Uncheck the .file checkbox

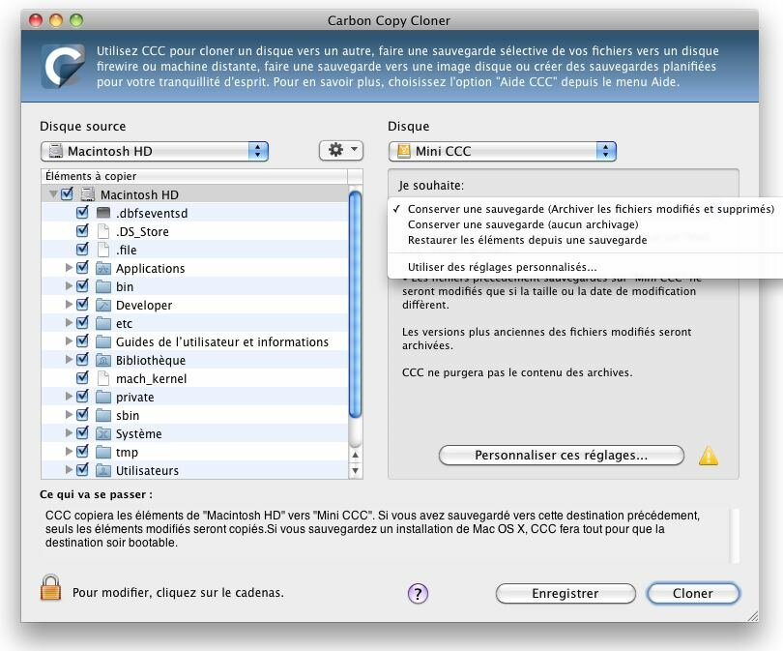pos(82,250)
